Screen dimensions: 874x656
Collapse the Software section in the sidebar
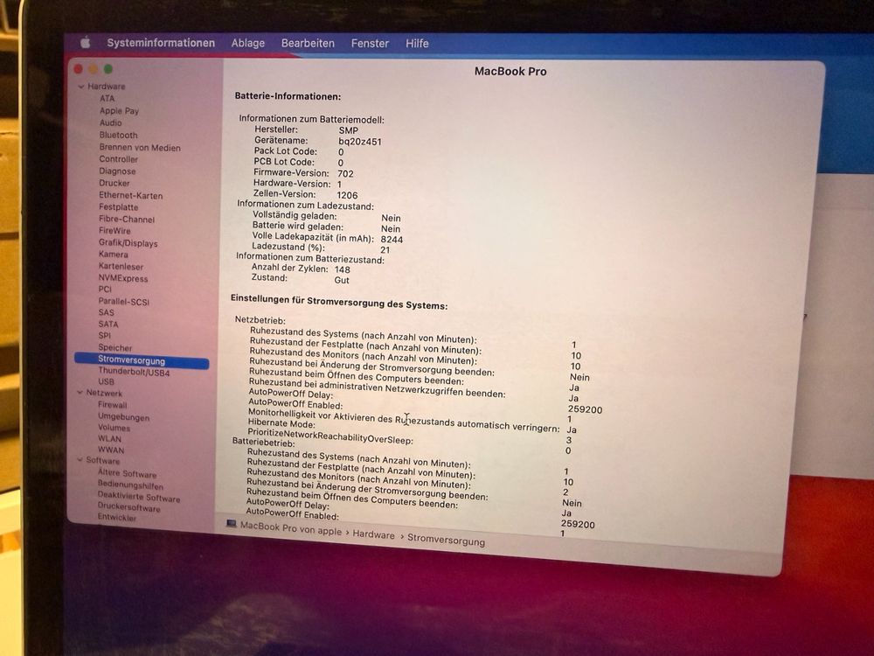[80, 461]
